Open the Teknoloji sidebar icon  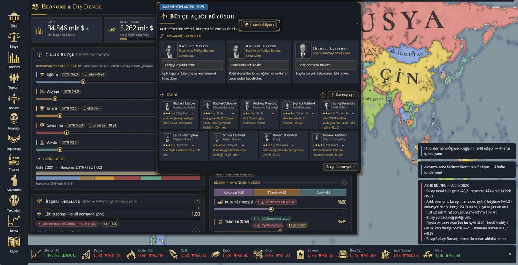pos(14,203)
